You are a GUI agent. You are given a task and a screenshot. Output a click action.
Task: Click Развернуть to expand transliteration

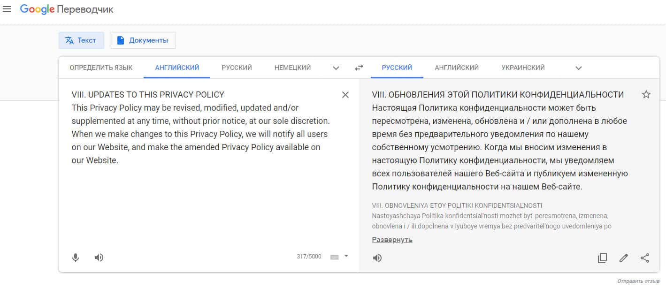[x=392, y=240]
